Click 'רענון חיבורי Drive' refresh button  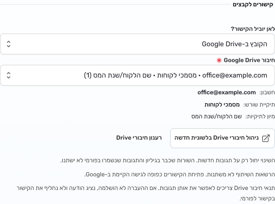tap(139, 138)
